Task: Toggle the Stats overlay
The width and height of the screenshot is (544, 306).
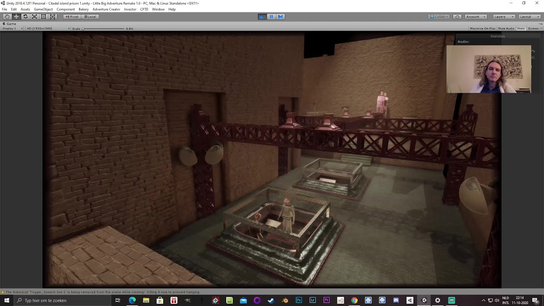Action: coord(521,28)
